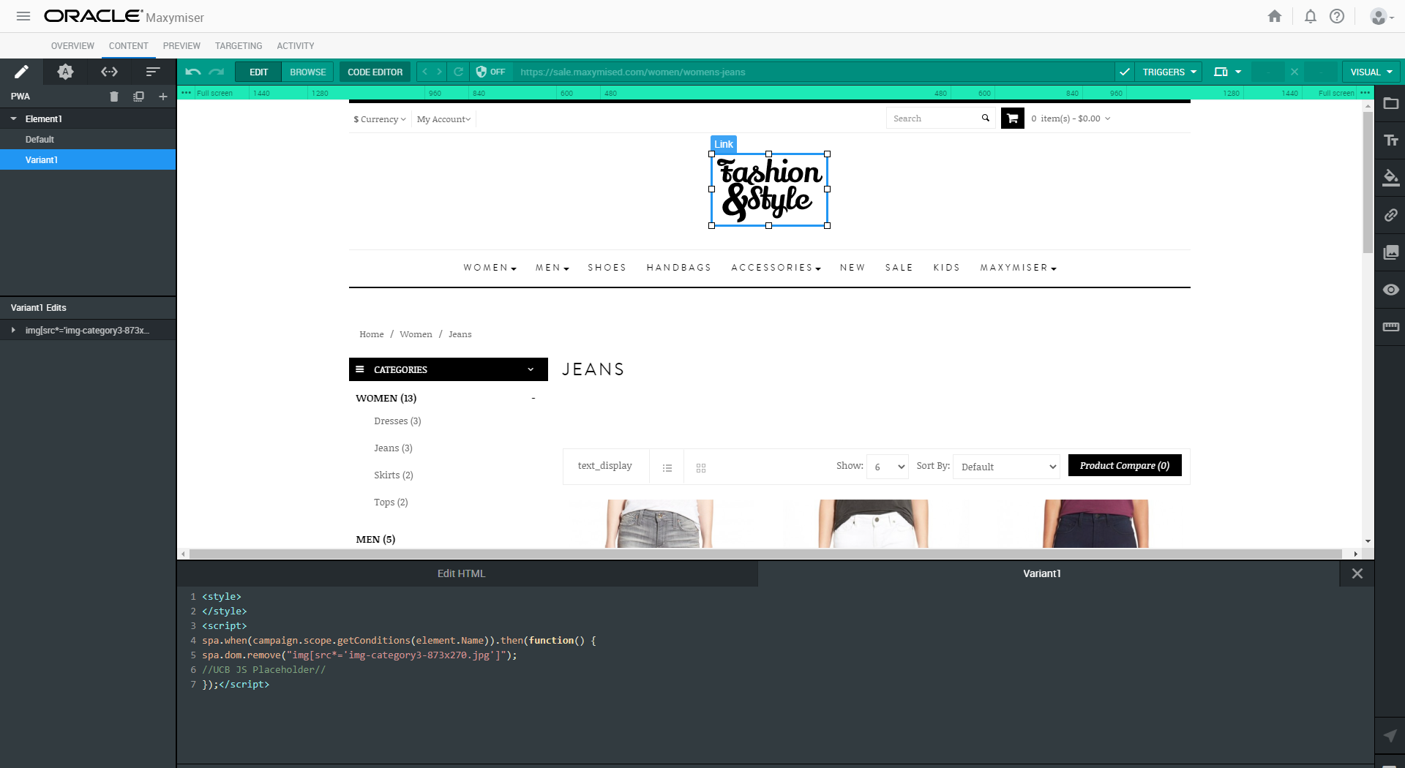Screen dimensions: 1405x768
Task: Toggle the CODE EDITOR panel
Action: 375,72
